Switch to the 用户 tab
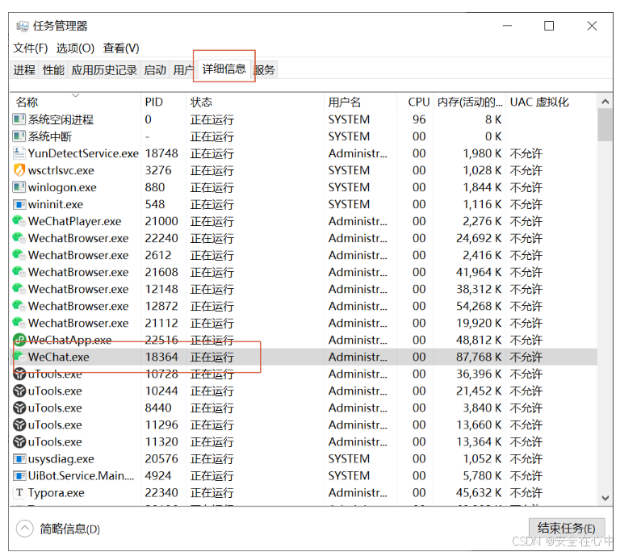 (x=182, y=70)
